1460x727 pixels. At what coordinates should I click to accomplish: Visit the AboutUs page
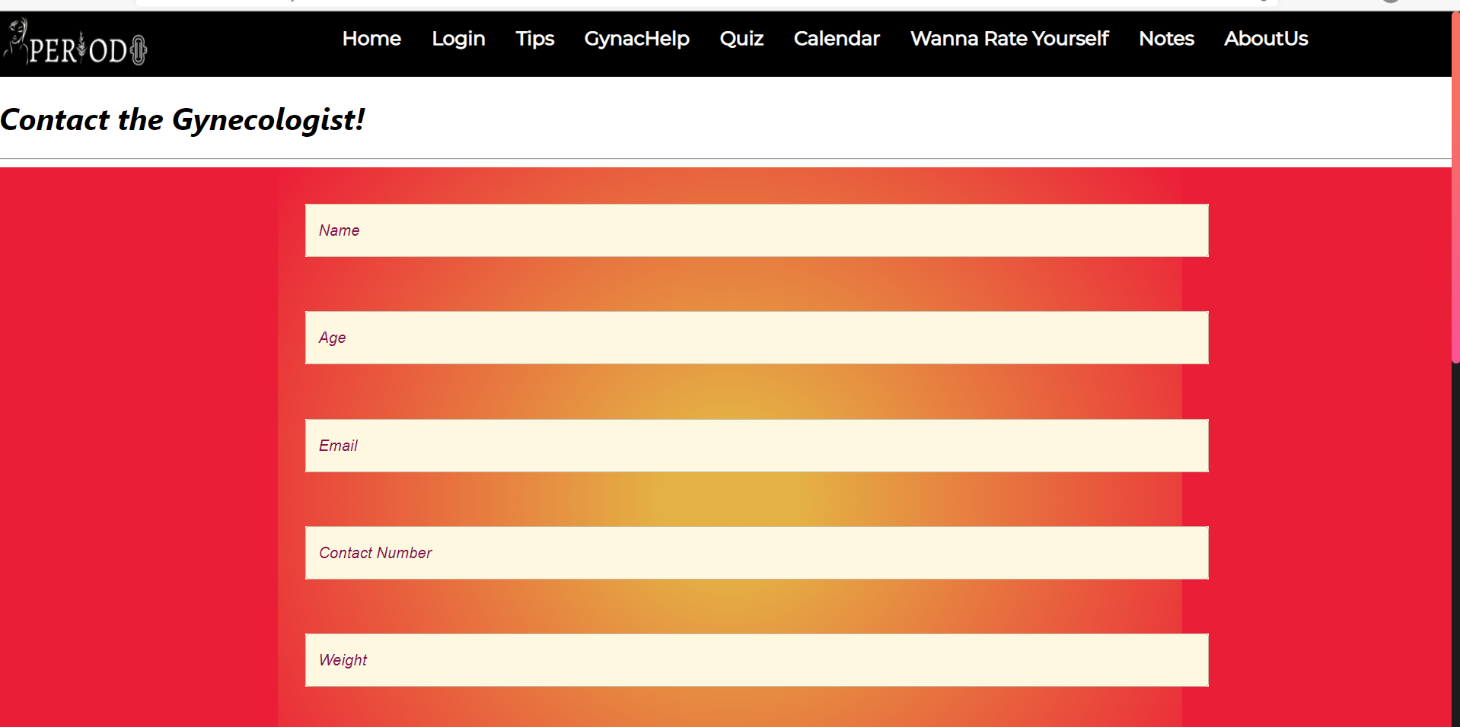1265,39
